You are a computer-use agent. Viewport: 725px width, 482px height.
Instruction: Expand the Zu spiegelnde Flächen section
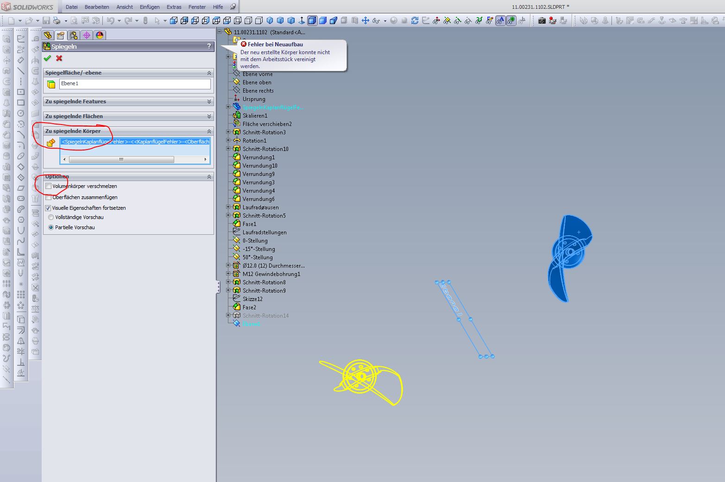(209, 116)
